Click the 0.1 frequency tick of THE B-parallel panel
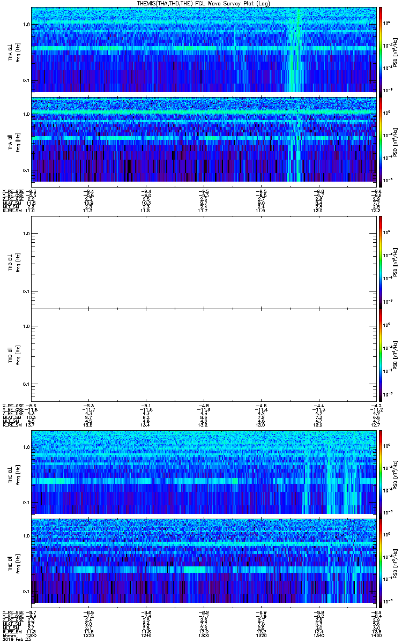402x643 pixels. [x=26, y=592]
